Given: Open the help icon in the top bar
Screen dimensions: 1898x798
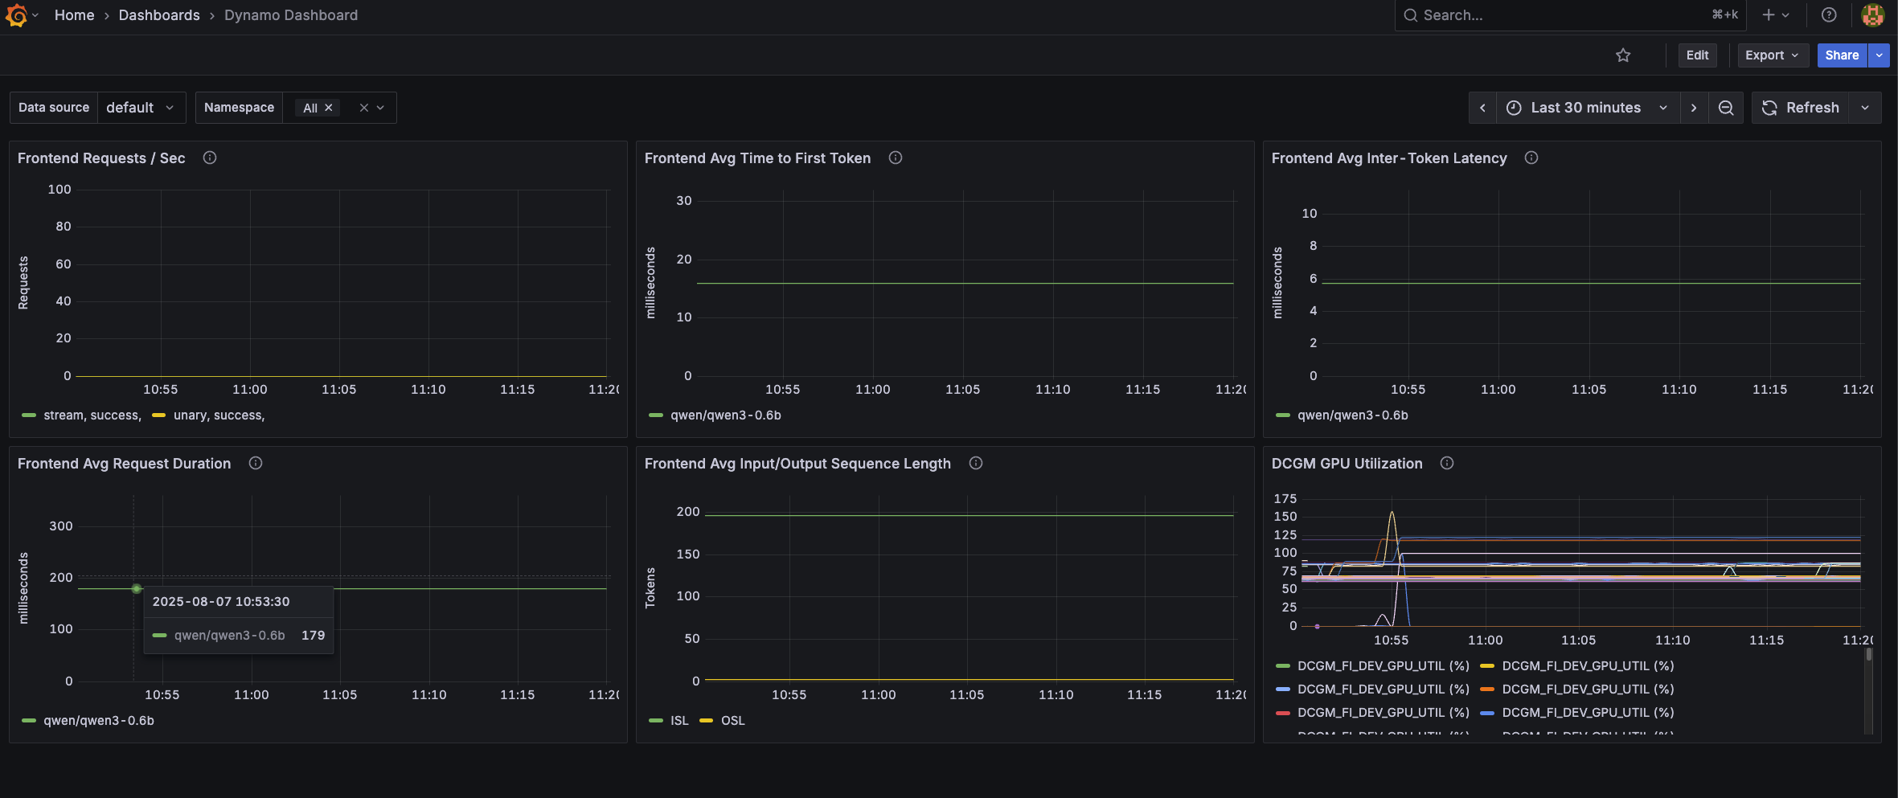Looking at the screenshot, I should coord(1829,14).
